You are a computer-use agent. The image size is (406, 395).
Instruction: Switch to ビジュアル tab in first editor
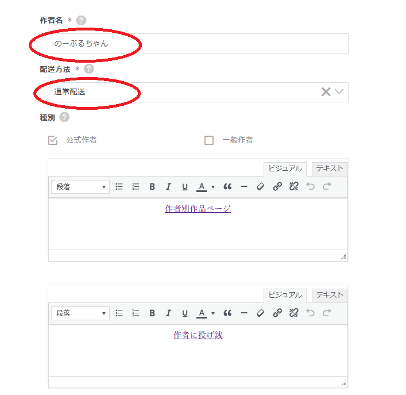click(285, 168)
